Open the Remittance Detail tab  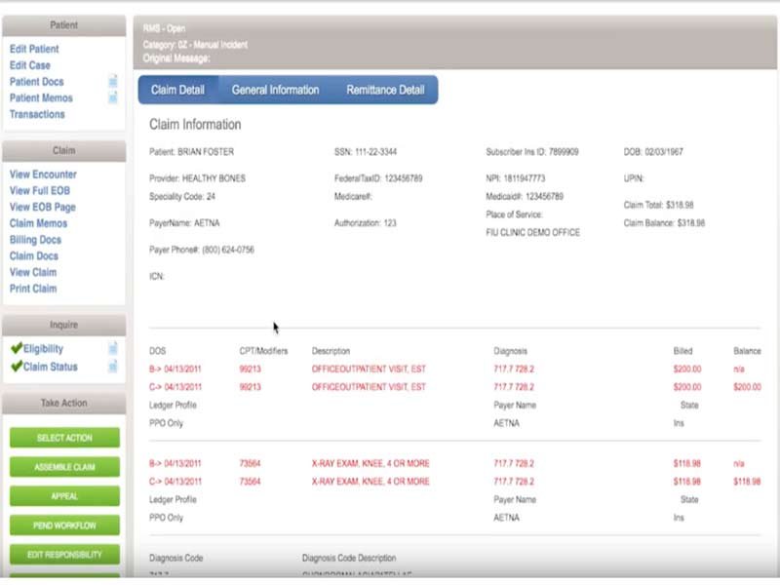coord(385,90)
